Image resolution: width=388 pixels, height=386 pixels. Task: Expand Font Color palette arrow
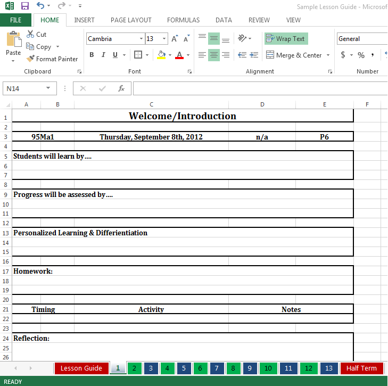(188, 55)
